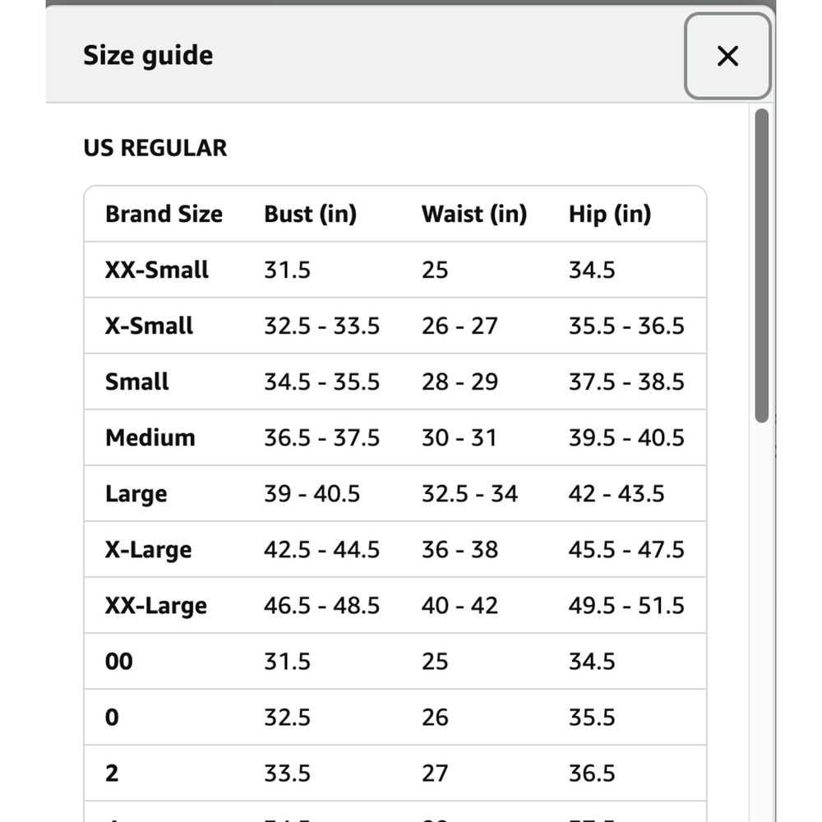Select the Waist (in) column header
The height and width of the screenshot is (822, 822).
(473, 215)
